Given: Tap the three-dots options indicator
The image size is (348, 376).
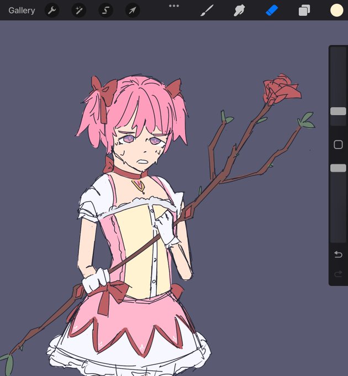Looking at the screenshot, I should click(174, 6).
